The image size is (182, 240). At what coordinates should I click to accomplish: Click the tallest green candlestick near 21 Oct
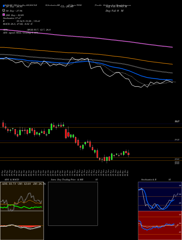point(51,127)
